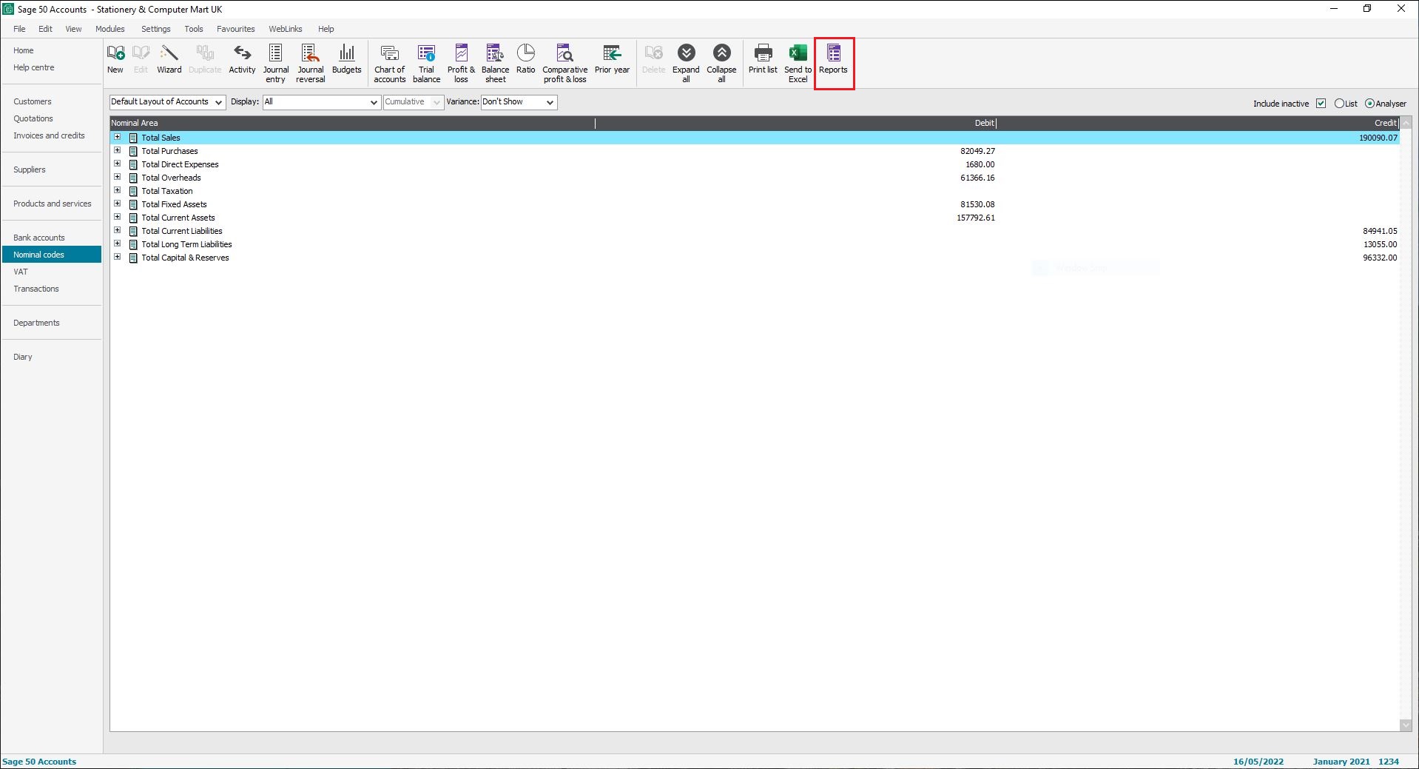
Task: Open the File menu
Action: pos(19,29)
